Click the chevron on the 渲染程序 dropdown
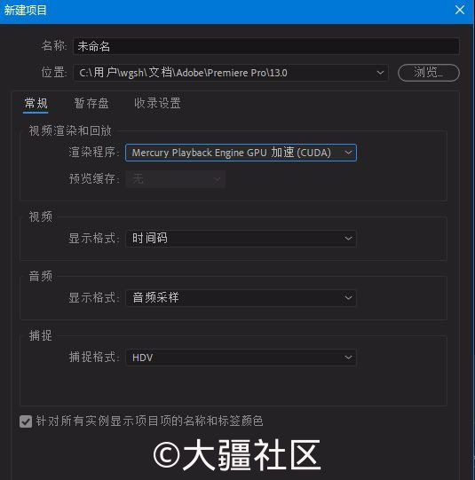Screen dimensions: 475x480 pos(348,153)
